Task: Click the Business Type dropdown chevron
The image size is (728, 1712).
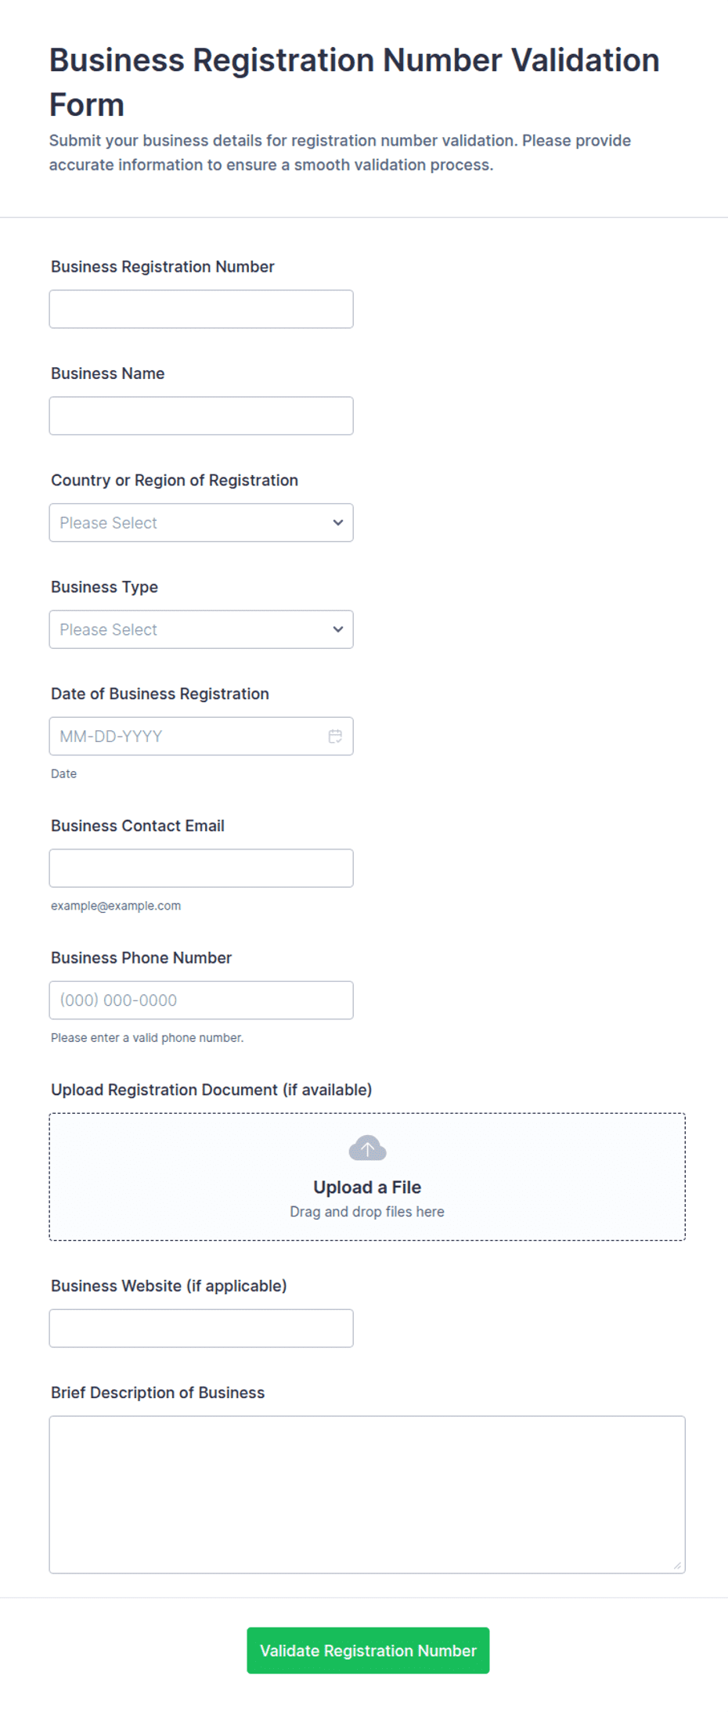Action: tap(338, 629)
